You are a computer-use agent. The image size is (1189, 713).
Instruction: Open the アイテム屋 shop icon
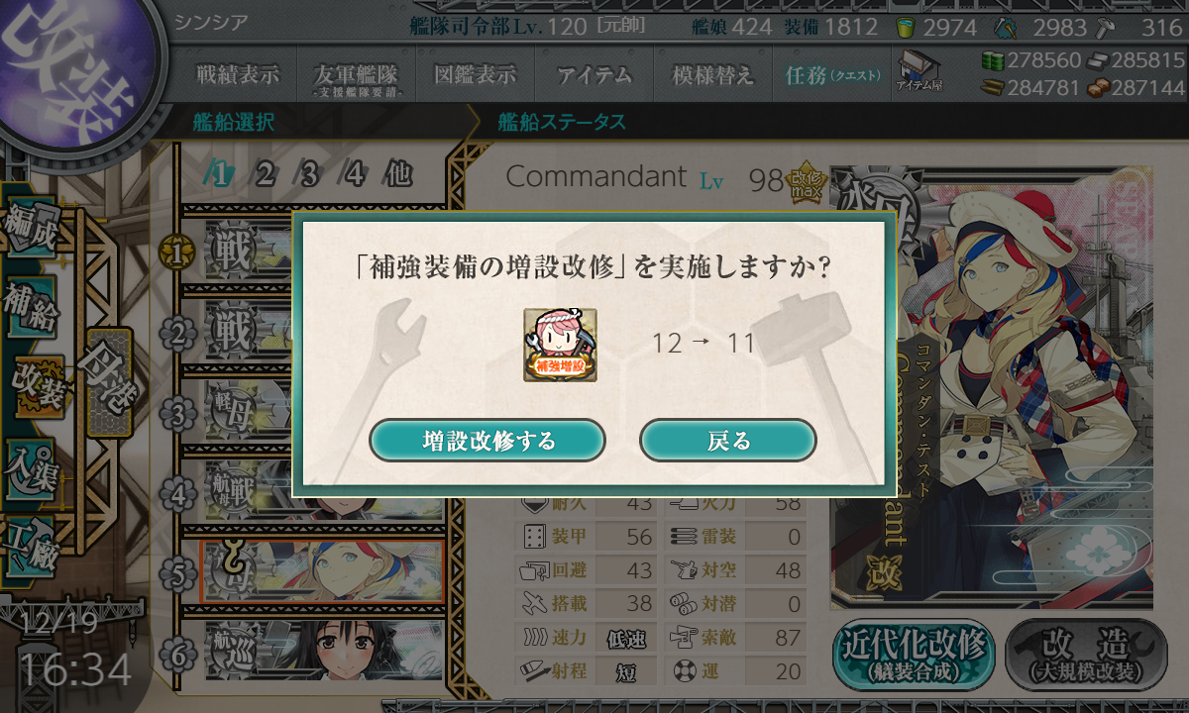[x=919, y=71]
